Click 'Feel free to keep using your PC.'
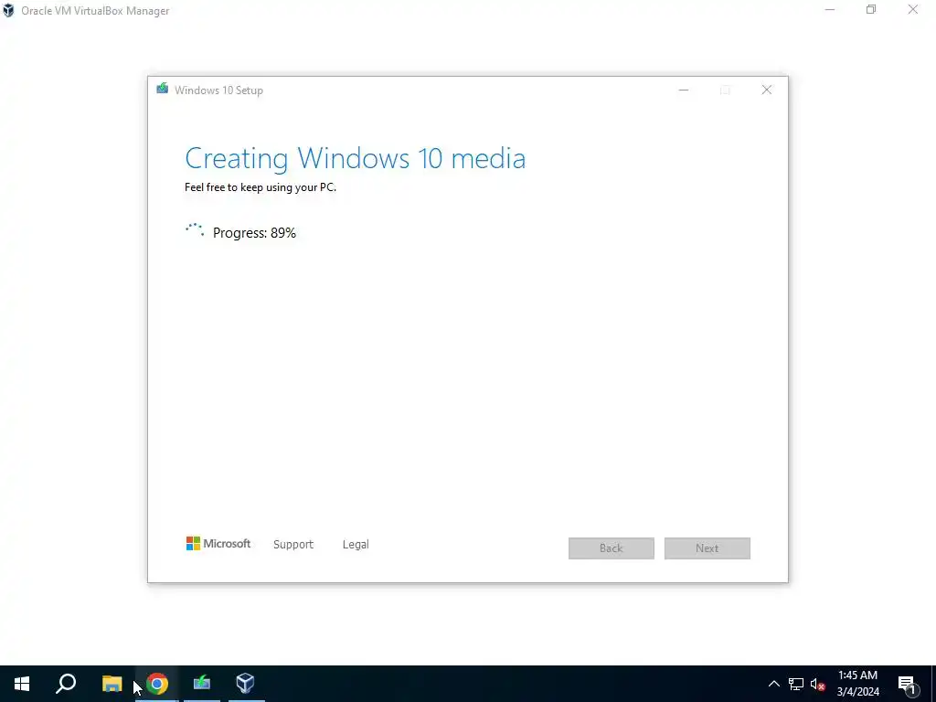The image size is (936, 702). click(261, 187)
